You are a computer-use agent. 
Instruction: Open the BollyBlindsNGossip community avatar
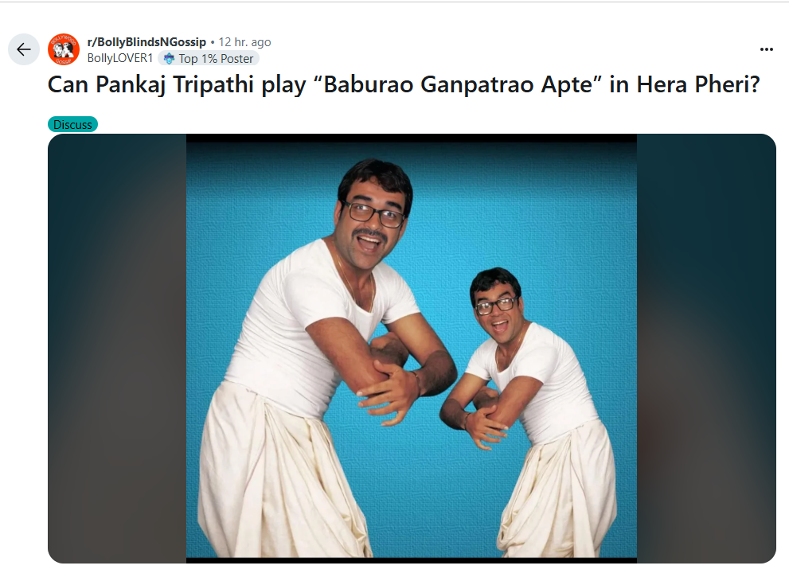[x=64, y=49]
